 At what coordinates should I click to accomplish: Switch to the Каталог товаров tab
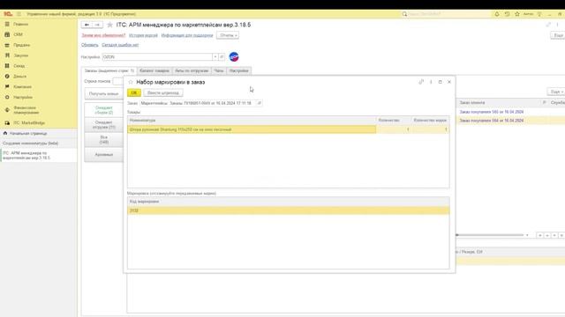[x=154, y=70]
